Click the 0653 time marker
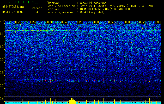 (49, 22)
